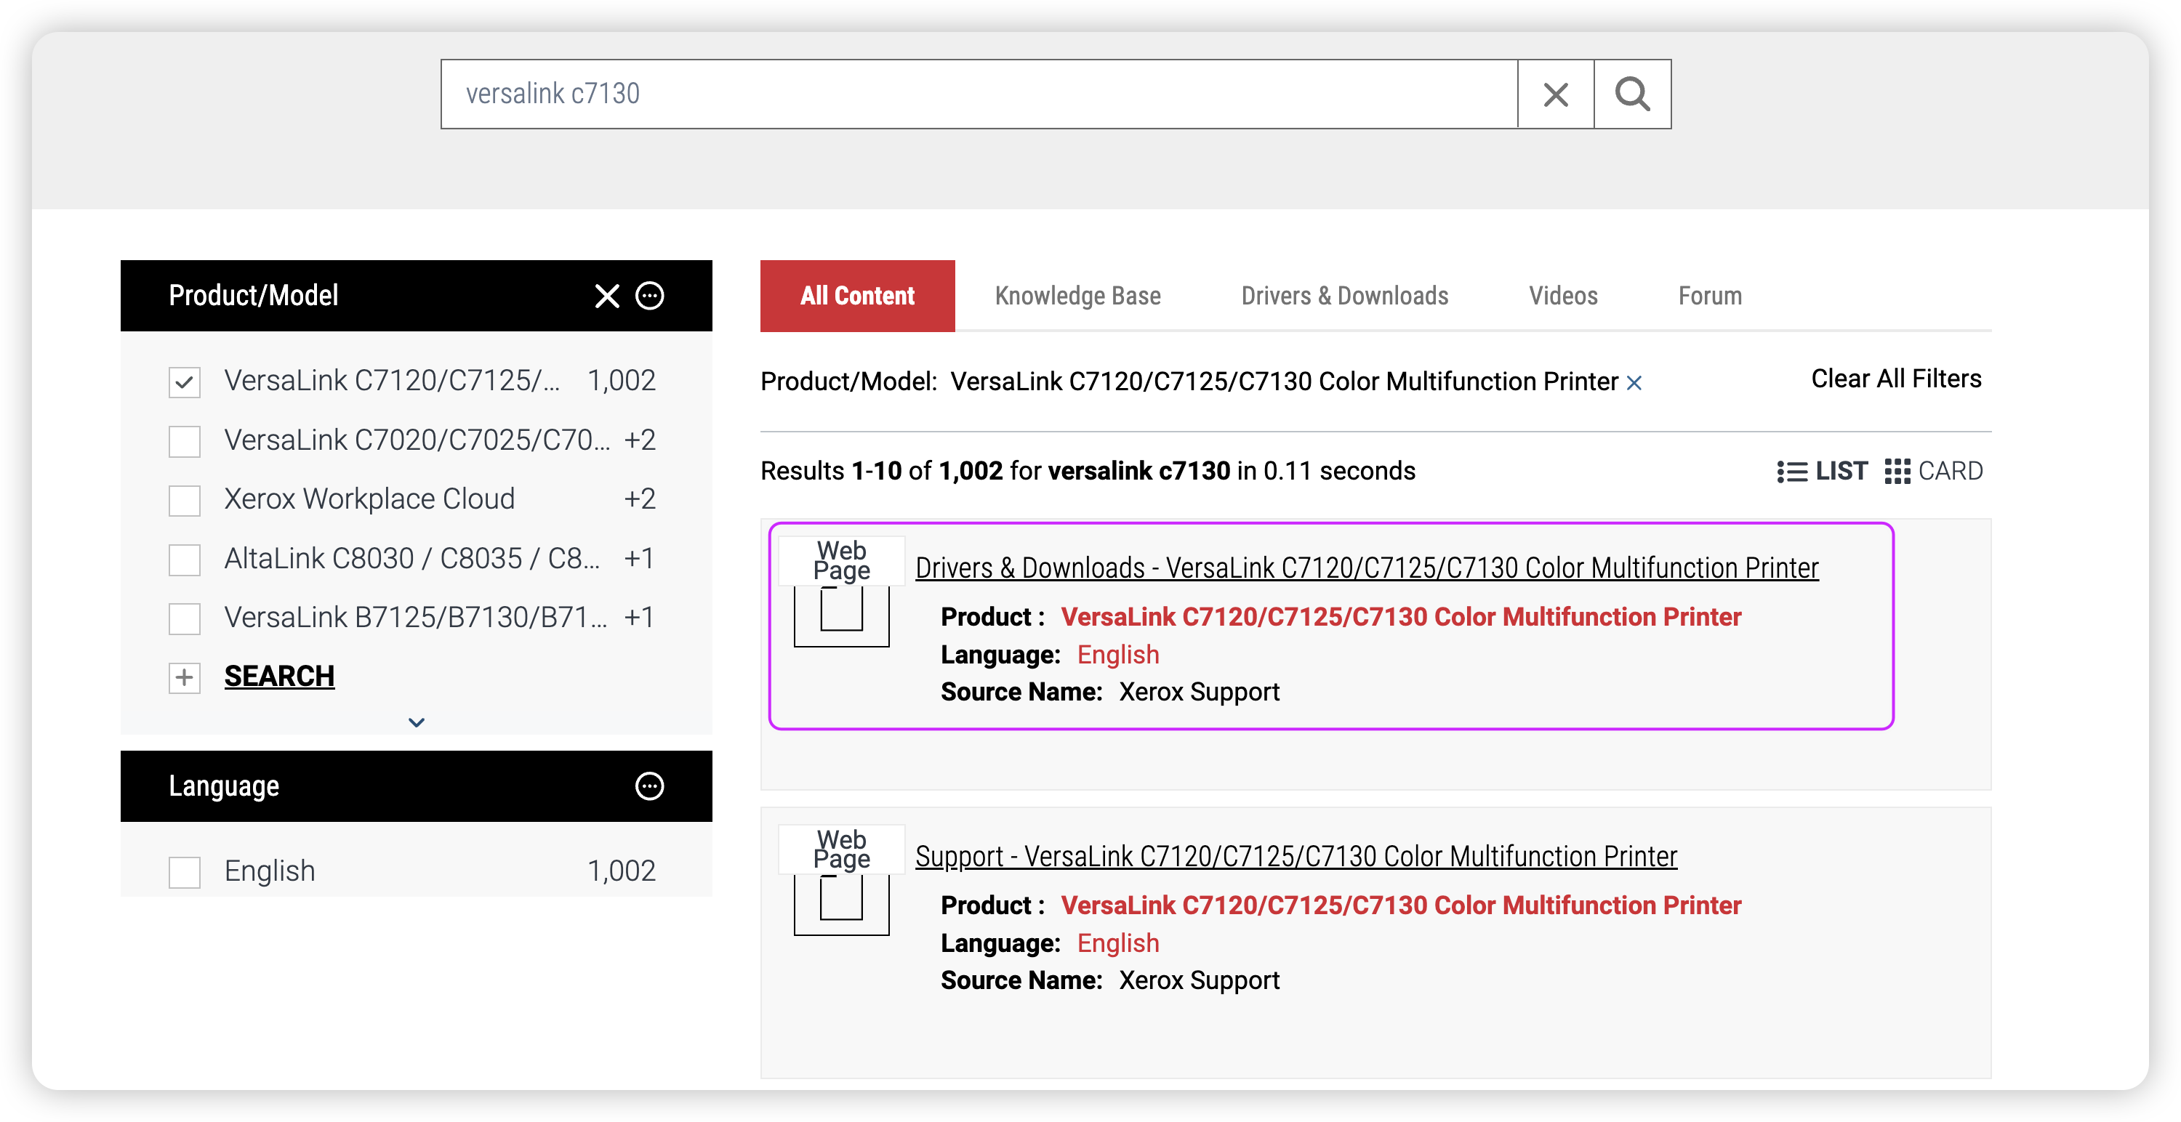Click English language value in Drivers & Downloads result
Screen dimensions: 2181x1122
point(1117,655)
